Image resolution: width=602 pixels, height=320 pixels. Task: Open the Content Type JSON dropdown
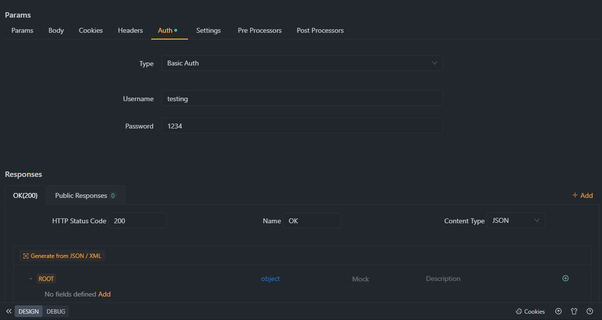pos(515,220)
